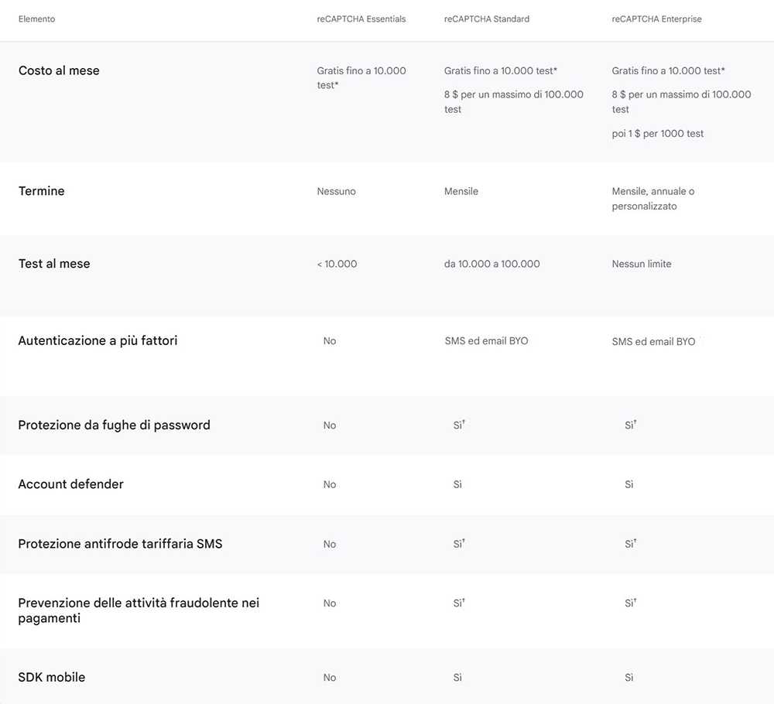Click Protezione antifrode tariffaria SMS label
This screenshot has width=774, height=704.
[x=120, y=544]
